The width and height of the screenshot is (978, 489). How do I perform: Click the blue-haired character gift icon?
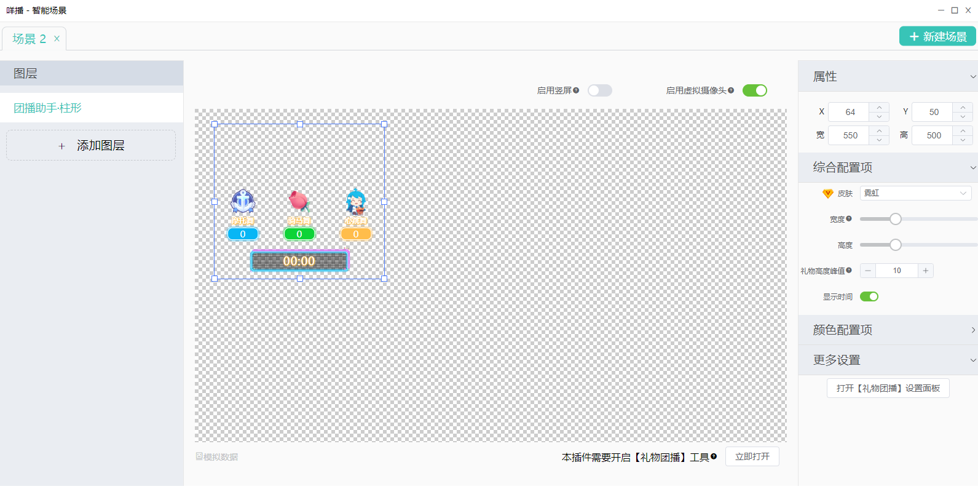355,201
